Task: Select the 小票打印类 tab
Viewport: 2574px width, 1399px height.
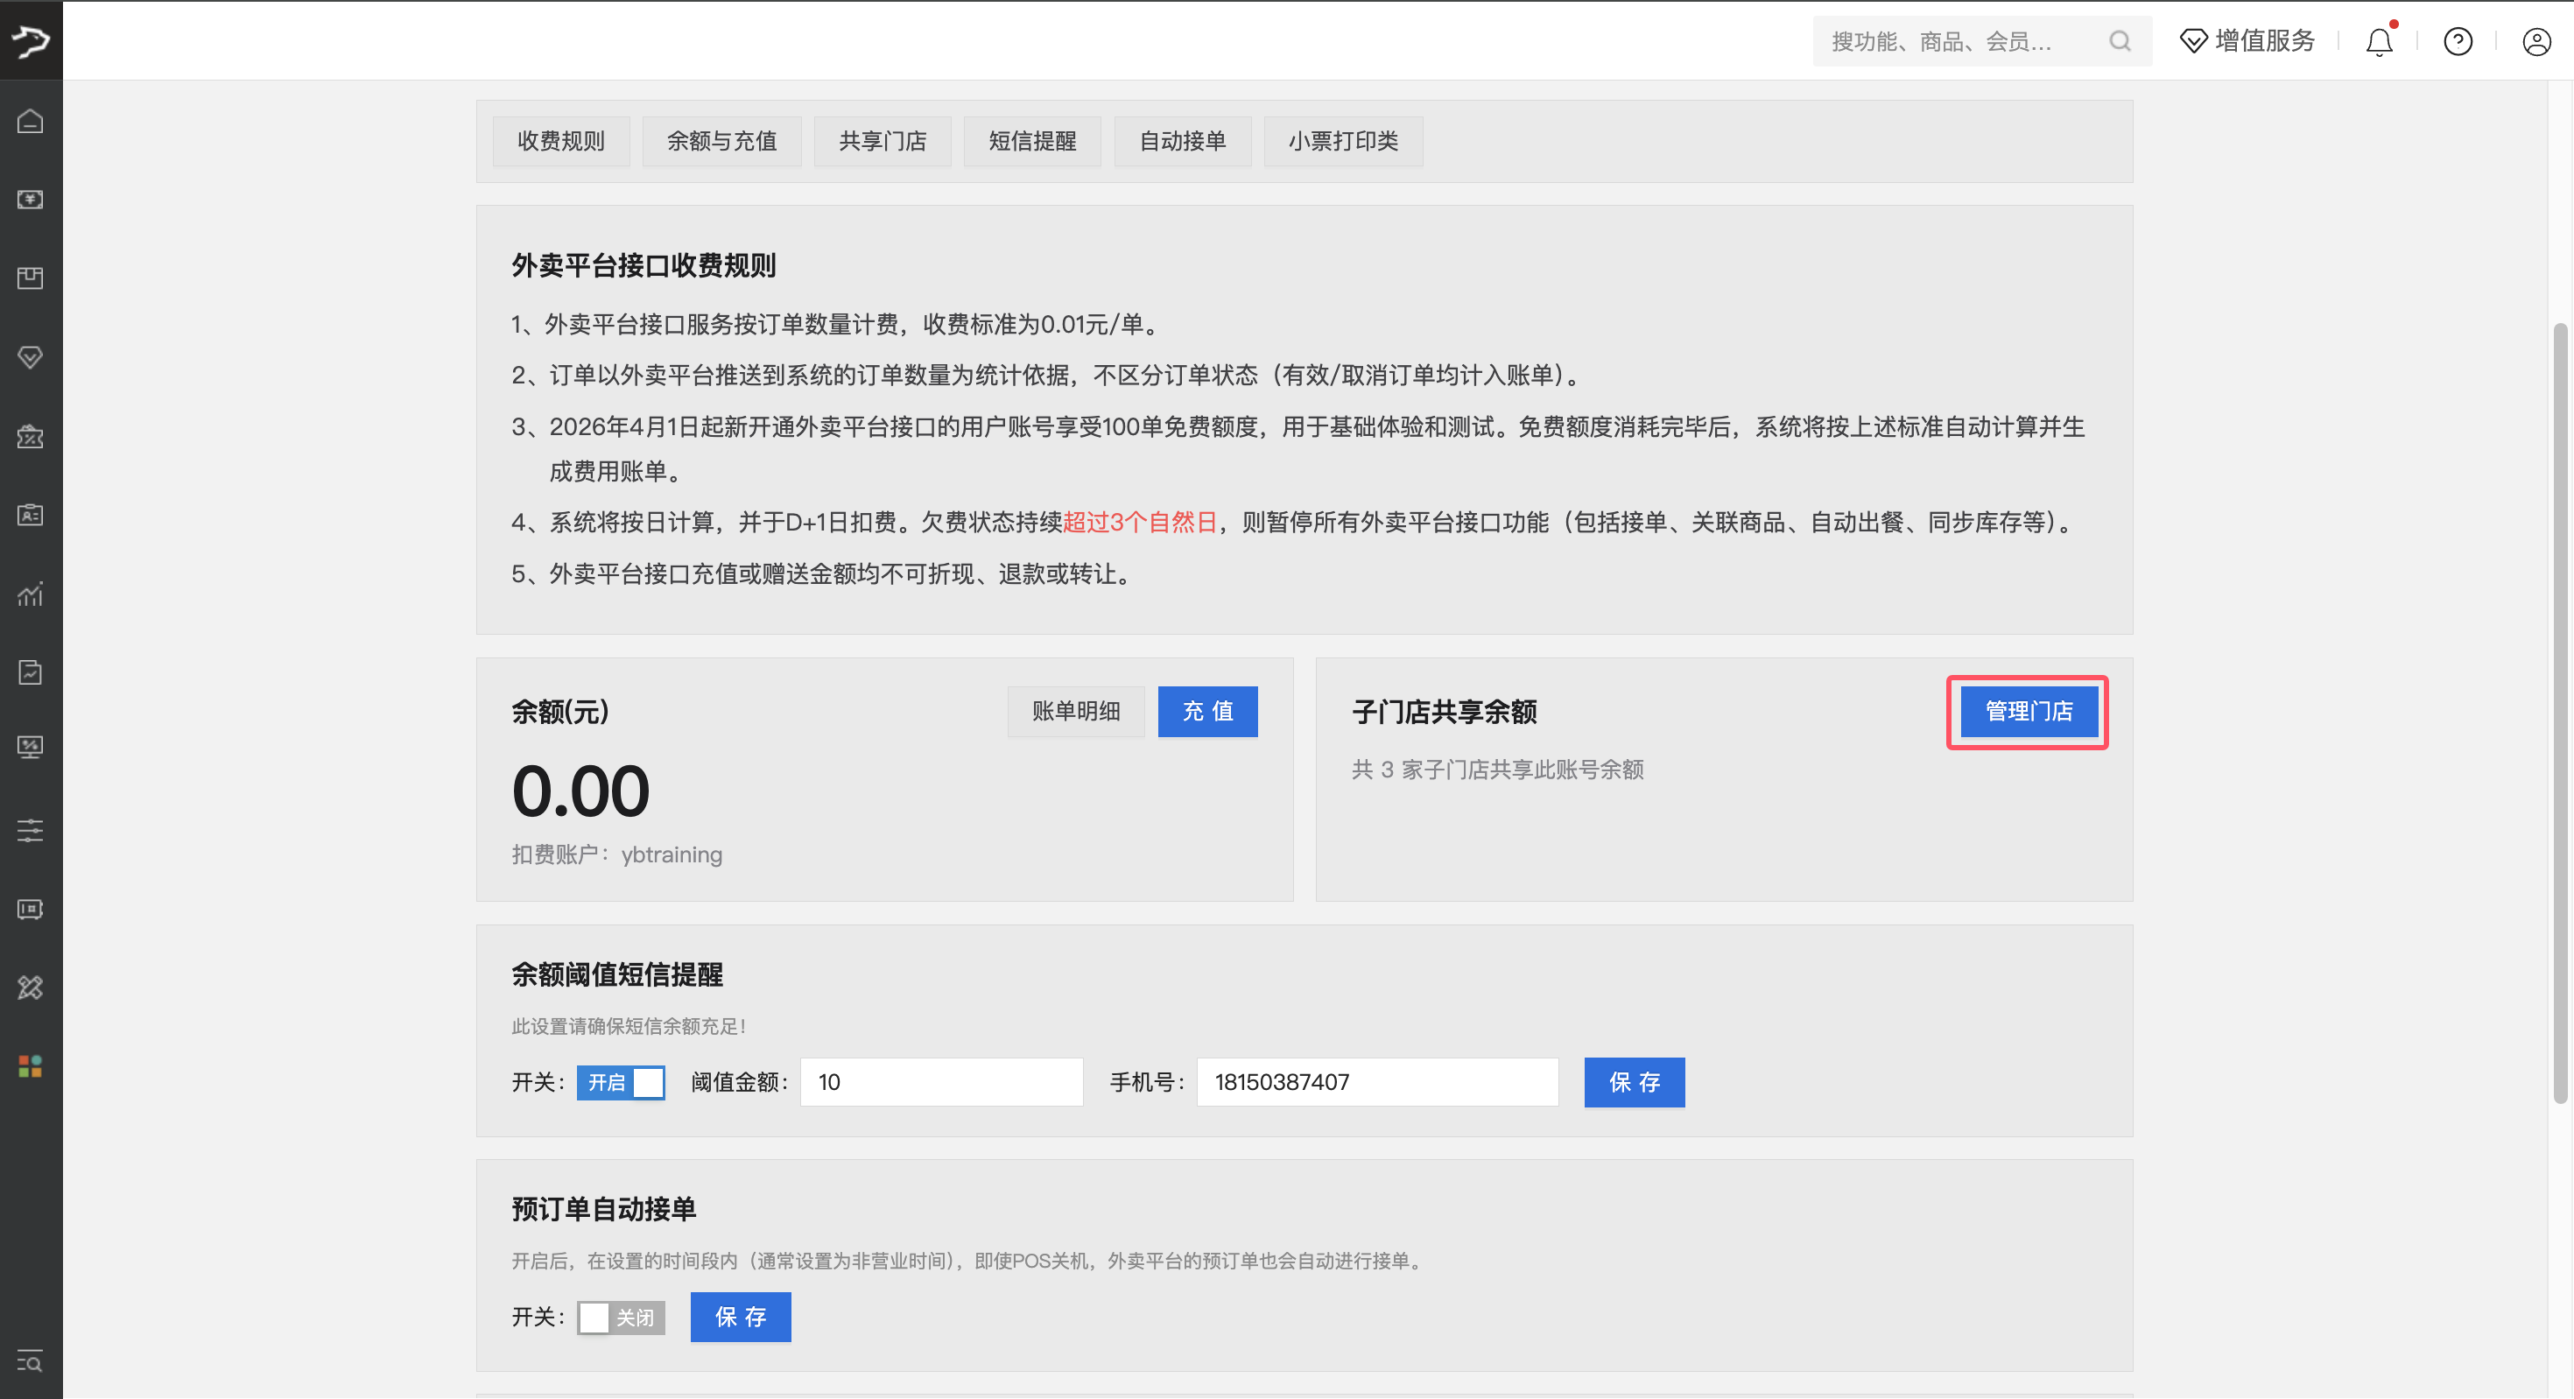Action: coord(1342,141)
